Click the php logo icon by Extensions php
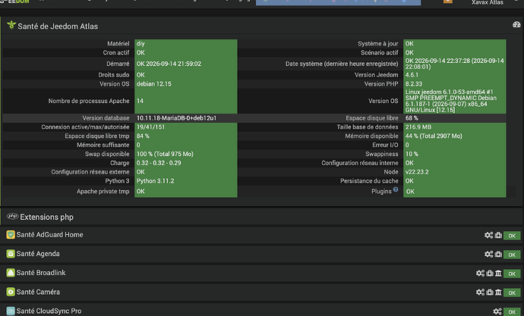 [13, 216]
